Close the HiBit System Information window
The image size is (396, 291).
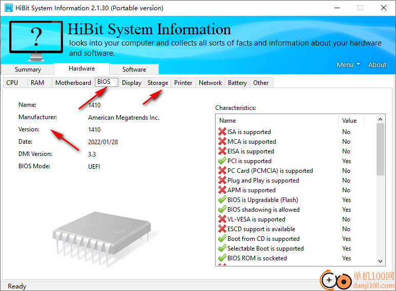[383, 8]
